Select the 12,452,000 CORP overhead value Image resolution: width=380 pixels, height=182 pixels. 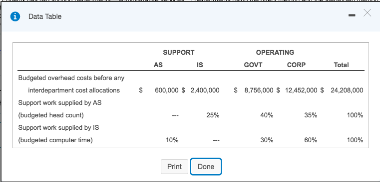pyautogui.click(x=301, y=91)
